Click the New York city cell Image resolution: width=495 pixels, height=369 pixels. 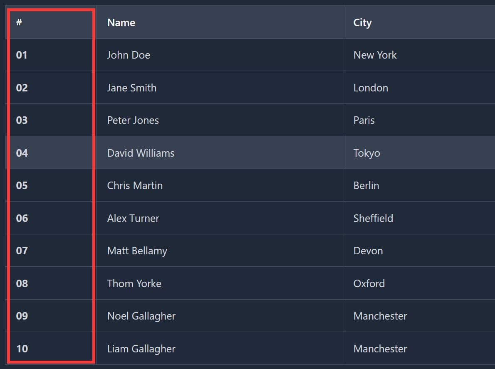click(375, 55)
